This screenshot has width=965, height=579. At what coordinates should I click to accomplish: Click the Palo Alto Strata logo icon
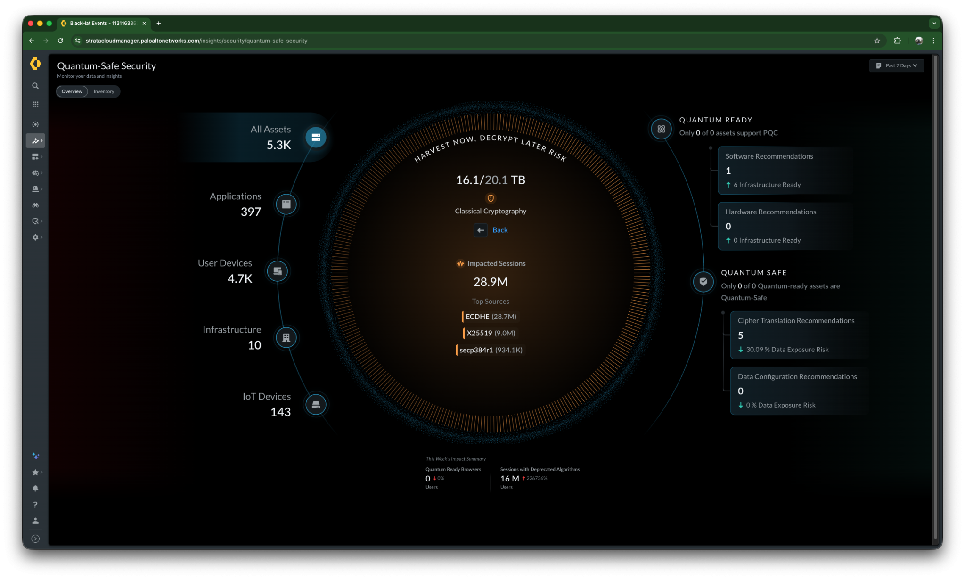pyautogui.click(x=35, y=64)
